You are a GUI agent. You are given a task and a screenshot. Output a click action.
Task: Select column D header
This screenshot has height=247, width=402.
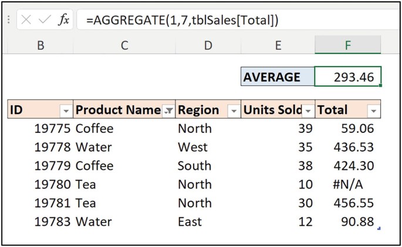208,45
